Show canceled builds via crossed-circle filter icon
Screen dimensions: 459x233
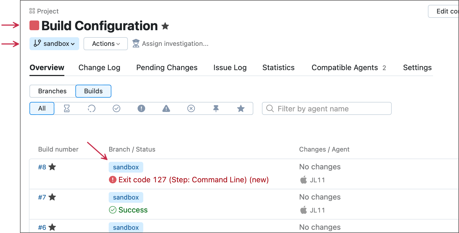[191, 108]
